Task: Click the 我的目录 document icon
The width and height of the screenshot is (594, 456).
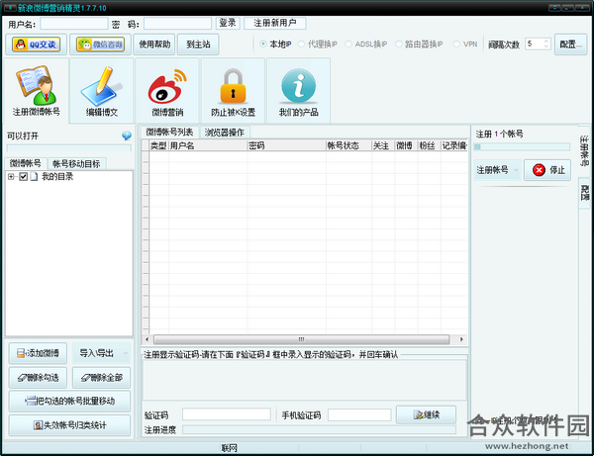Action: point(34,176)
